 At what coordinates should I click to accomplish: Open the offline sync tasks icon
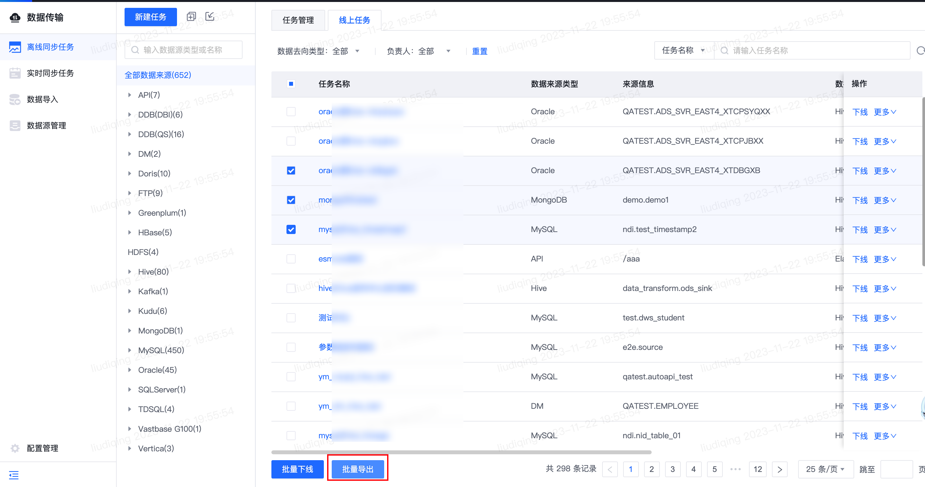15,47
